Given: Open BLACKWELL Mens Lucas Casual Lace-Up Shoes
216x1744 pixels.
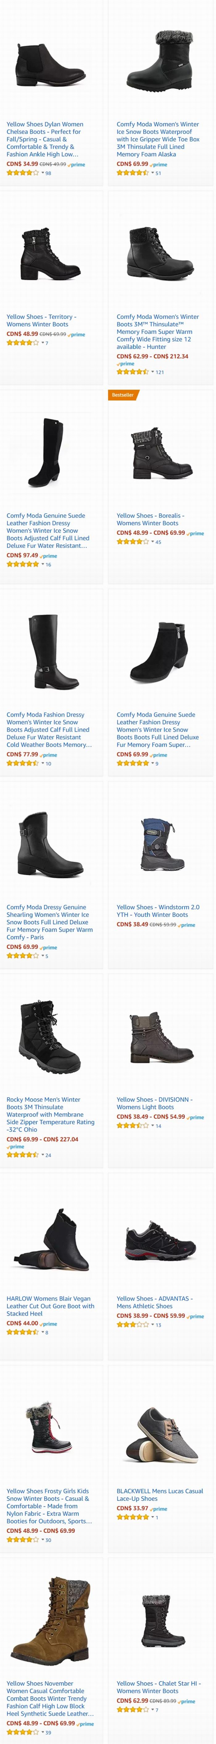Looking at the screenshot, I should [160, 1494].
